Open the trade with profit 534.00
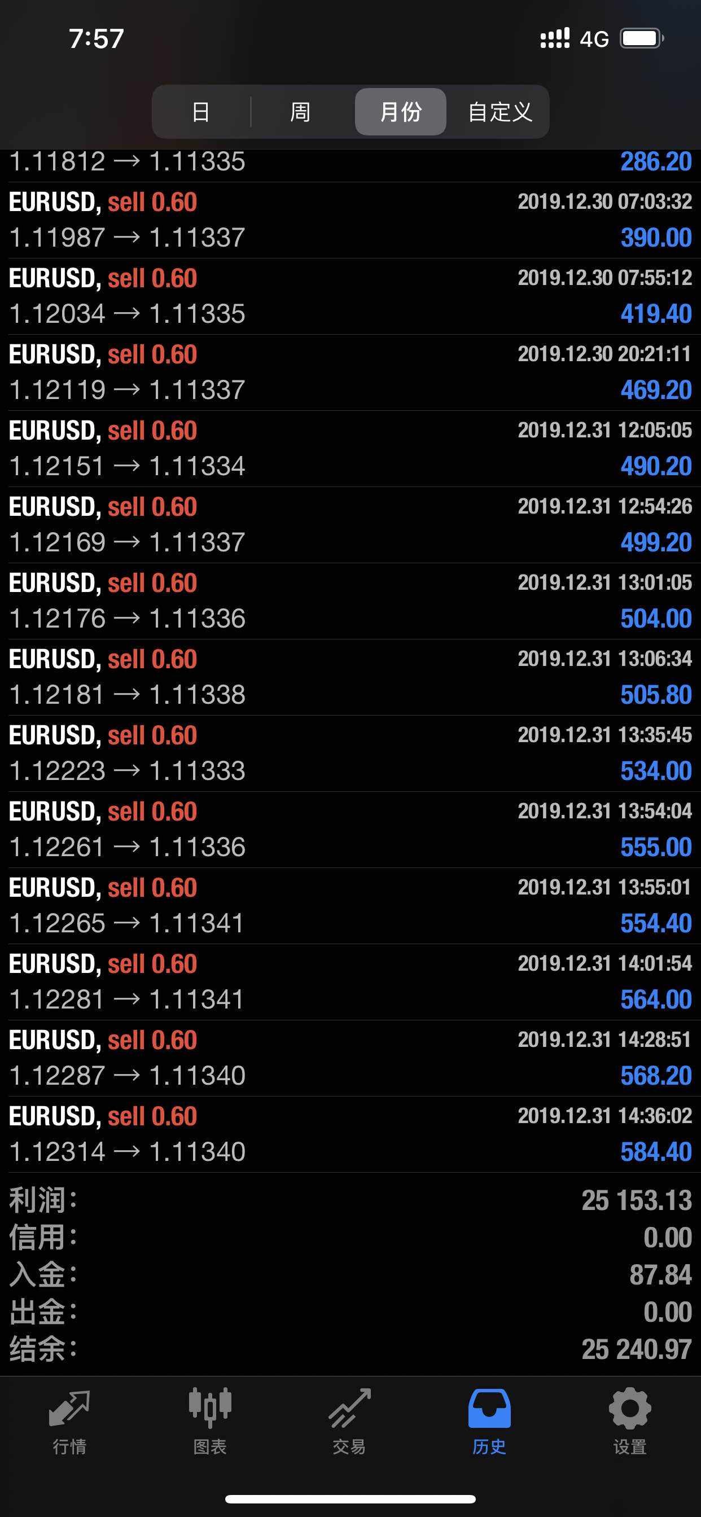Image resolution: width=701 pixels, height=1517 pixels. click(350, 753)
